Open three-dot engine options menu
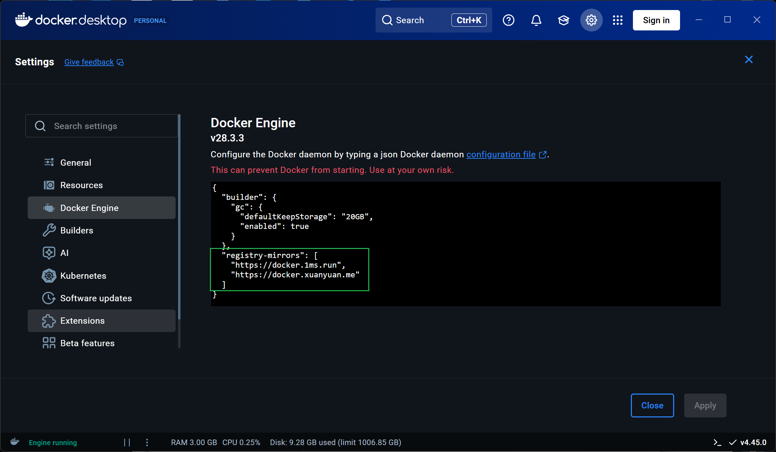Screen dimensions: 776x452 [147, 442]
